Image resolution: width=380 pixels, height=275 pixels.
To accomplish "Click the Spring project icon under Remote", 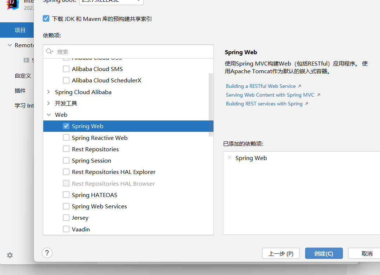I will pyautogui.click(x=26, y=60).
